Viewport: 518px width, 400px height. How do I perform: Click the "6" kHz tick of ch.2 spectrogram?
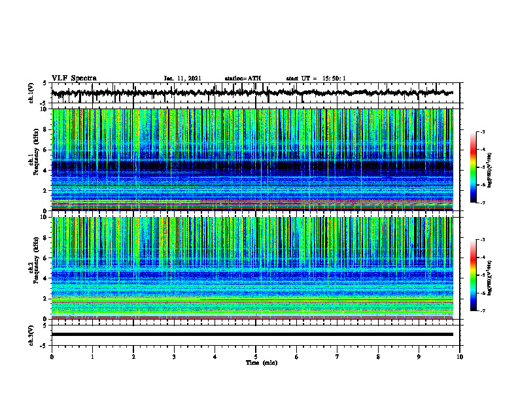click(x=46, y=258)
